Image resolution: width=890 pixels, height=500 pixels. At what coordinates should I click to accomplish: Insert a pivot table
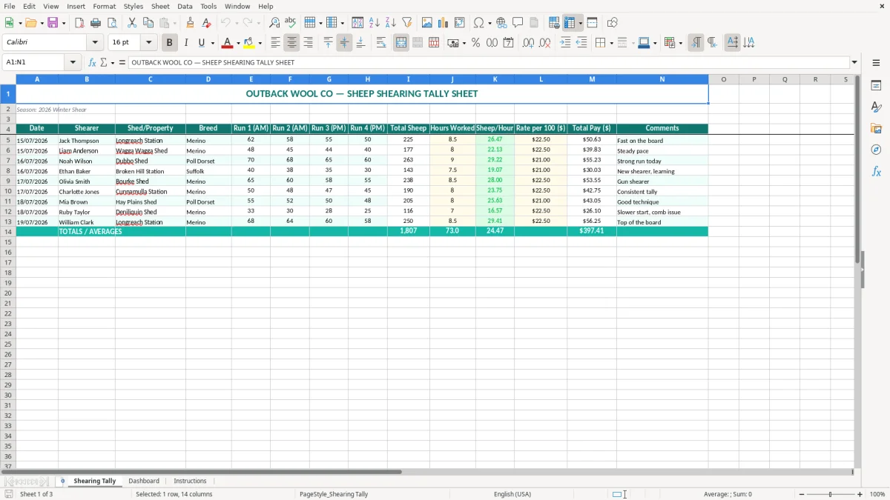click(x=460, y=23)
